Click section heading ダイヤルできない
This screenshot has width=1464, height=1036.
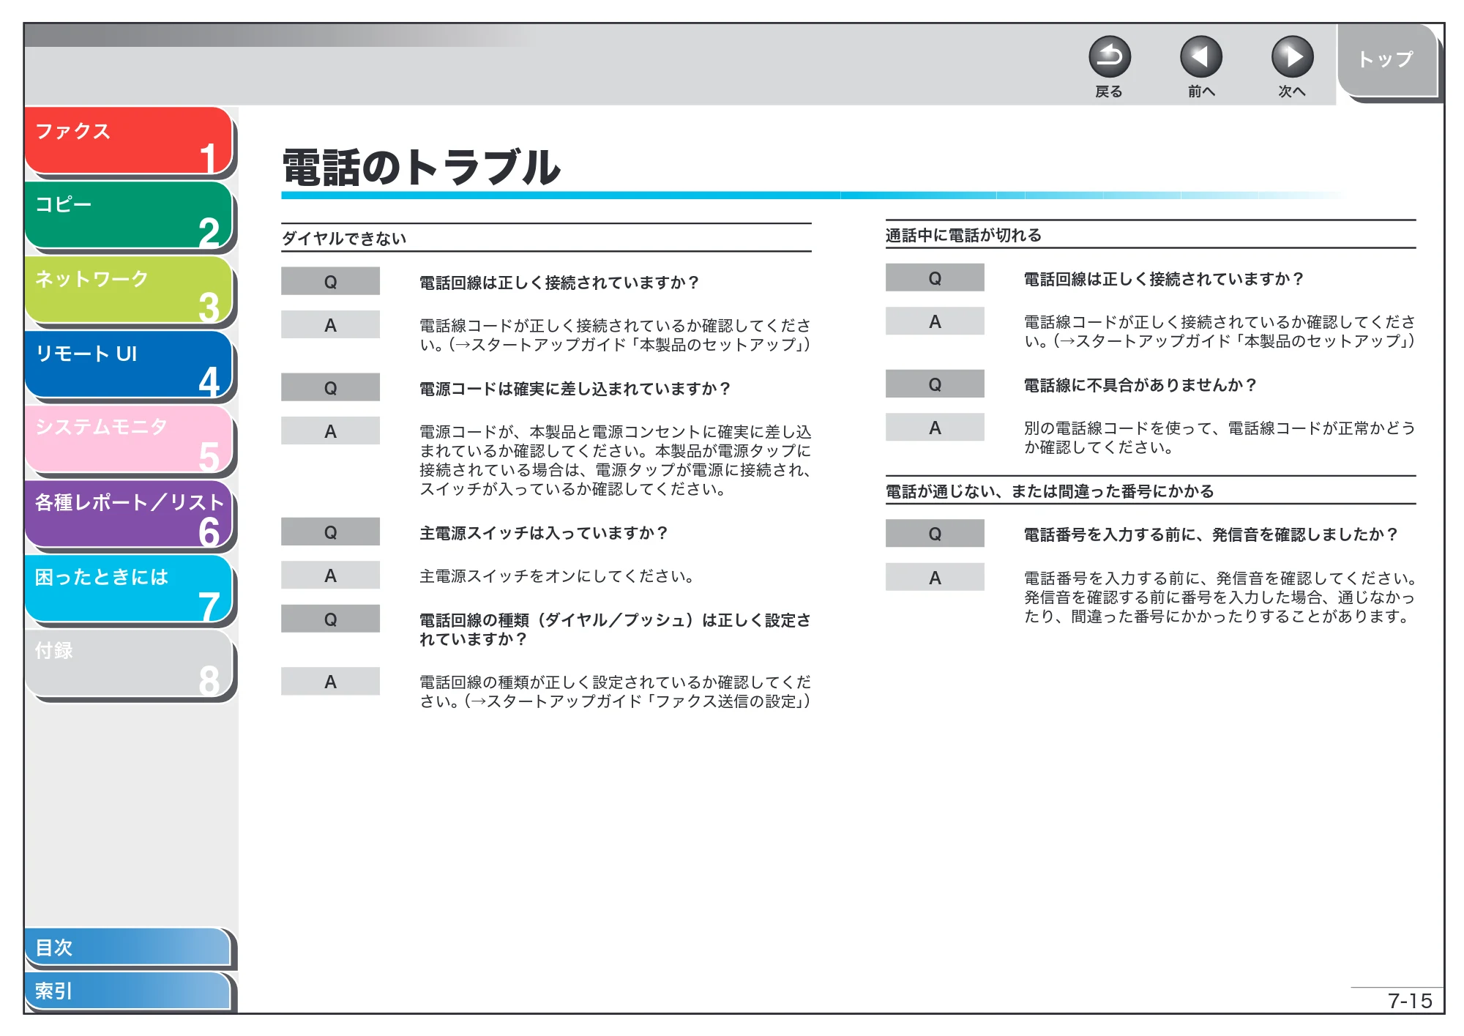pos(344,239)
